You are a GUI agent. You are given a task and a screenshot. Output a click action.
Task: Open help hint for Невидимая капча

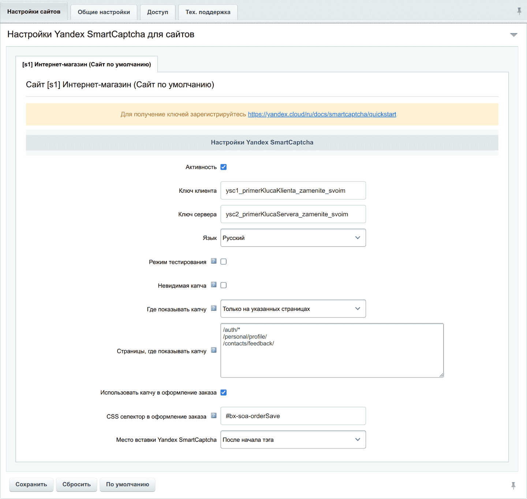click(x=214, y=285)
